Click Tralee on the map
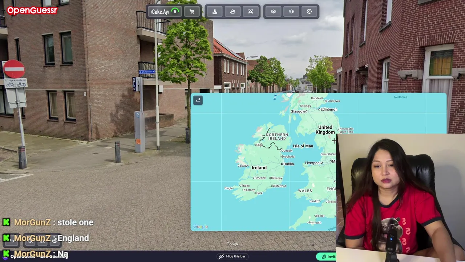The image size is (465, 262). (x=245, y=186)
